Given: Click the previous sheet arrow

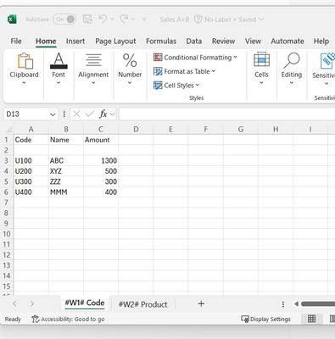Looking at the screenshot, I should pyautogui.click(x=14, y=303).
